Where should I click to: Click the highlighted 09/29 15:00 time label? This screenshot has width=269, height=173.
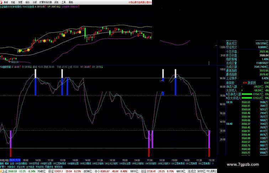15,160
